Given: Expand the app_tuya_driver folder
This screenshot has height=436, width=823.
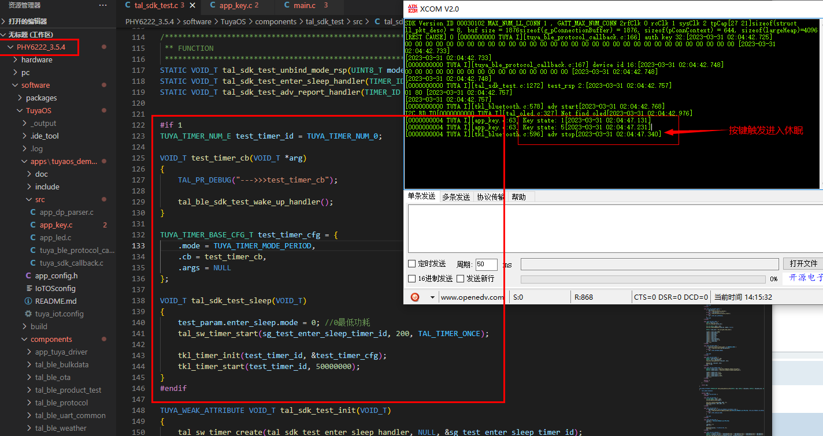Looking at the screenshot, I should coord(29,352).
